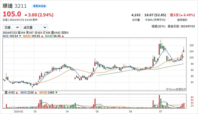Open the 成交量 indicator dropdown
The width and height of the screenshot is (198, 114).
point(35,27)
